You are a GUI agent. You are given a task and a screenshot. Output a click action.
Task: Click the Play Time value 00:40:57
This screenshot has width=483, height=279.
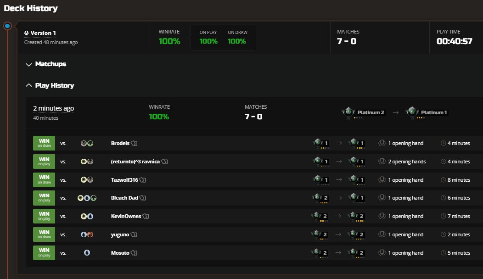[455, 41]
